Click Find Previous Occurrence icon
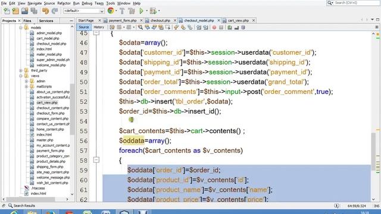381x214 pixels. (x=147, y=27)
